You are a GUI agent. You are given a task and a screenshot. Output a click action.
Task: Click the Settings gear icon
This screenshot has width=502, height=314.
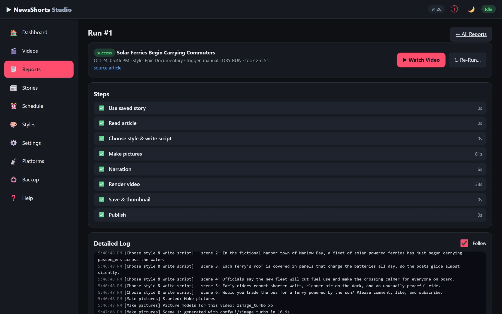pos(13,143)
